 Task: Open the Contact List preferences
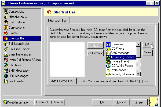(x=22, y=12)
